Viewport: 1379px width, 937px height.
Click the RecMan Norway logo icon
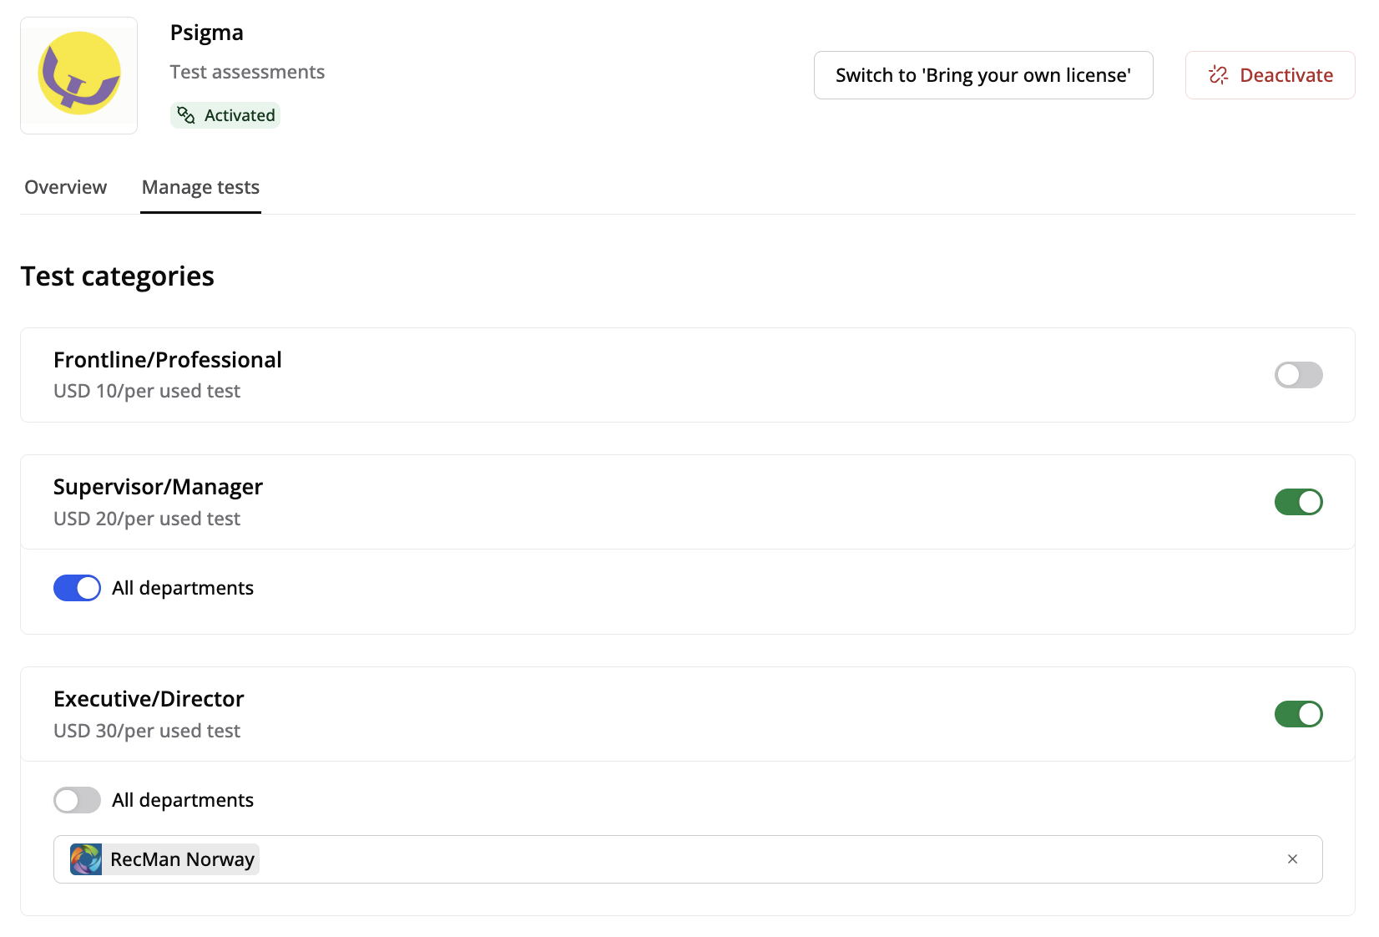(x=86, y=859)
